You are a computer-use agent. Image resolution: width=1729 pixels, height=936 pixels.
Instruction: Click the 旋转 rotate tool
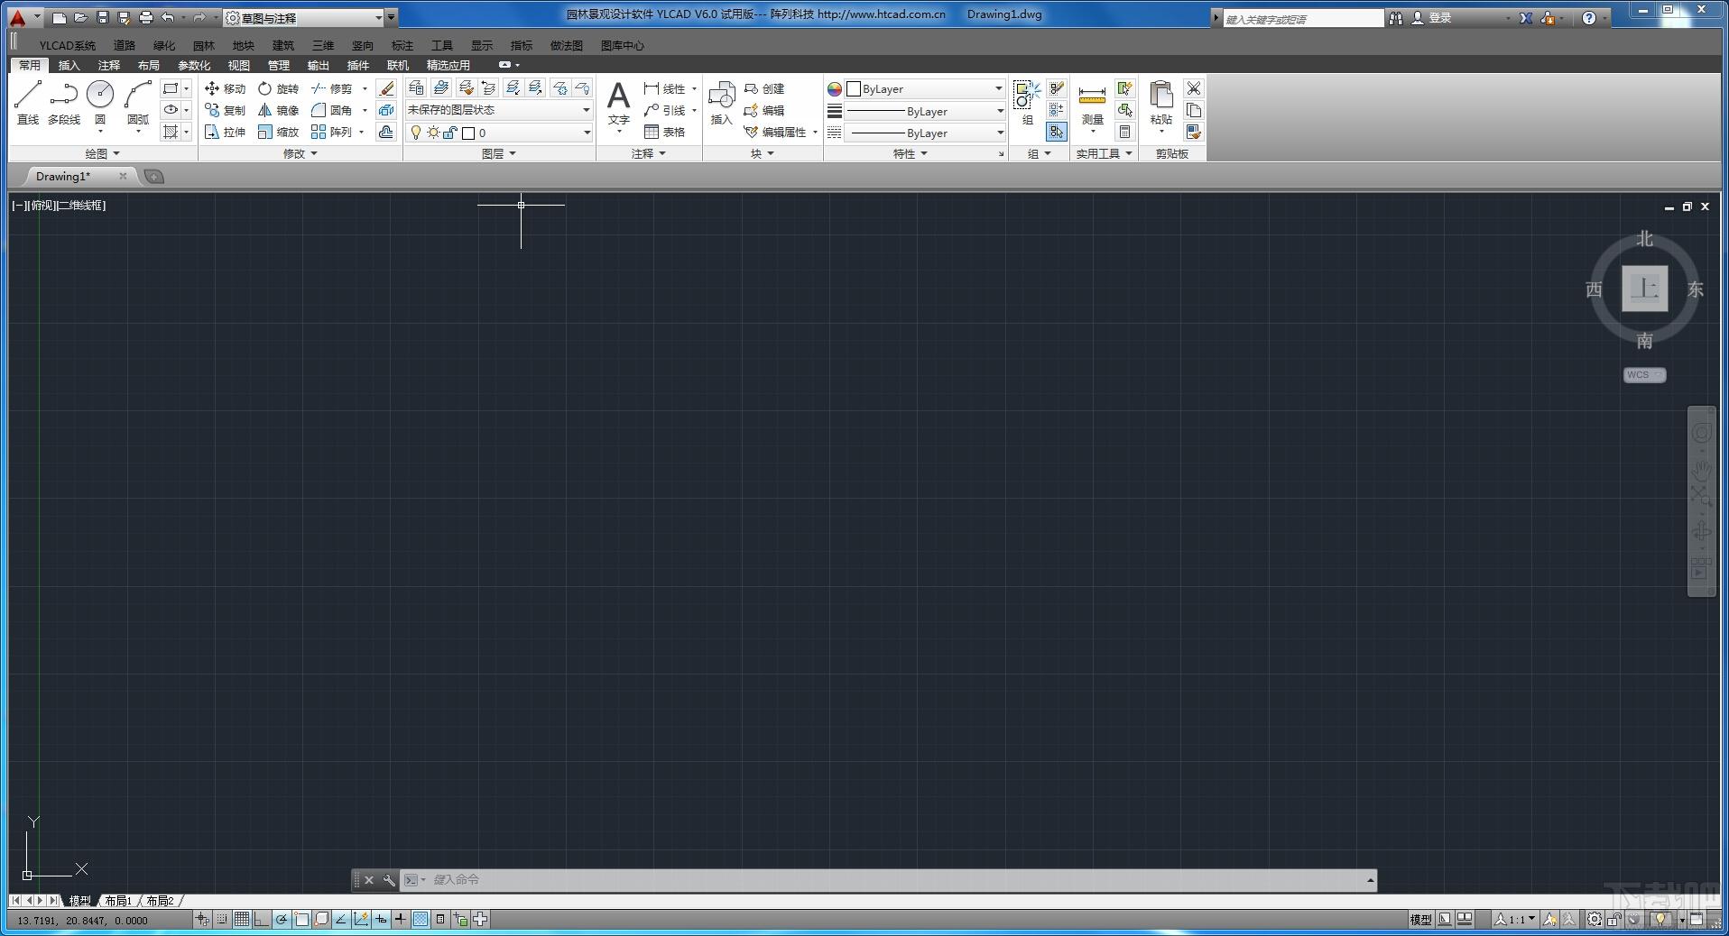pyautogui.click(x=278, y=88)
